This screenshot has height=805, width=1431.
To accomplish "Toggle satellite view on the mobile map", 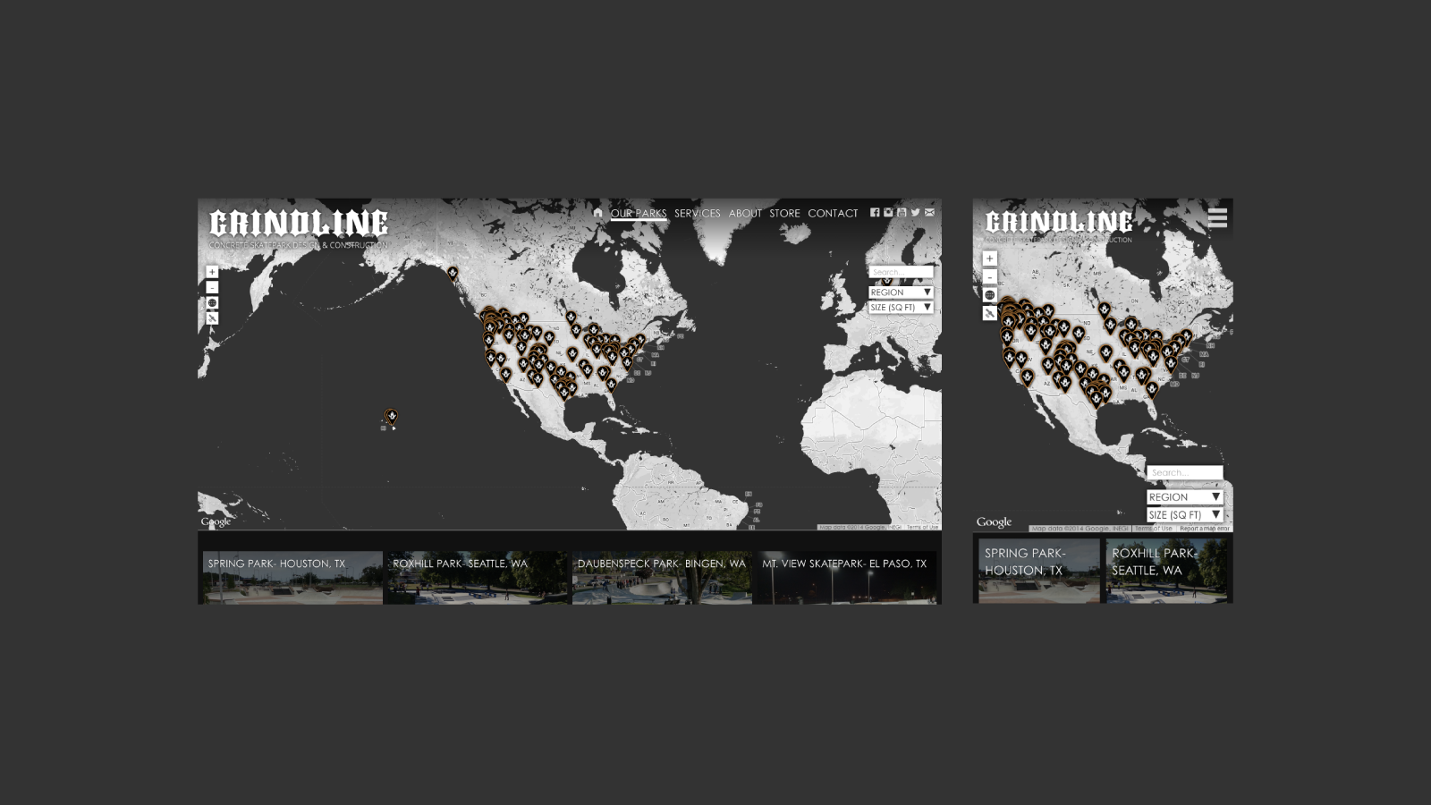I will click(x=989, y=314).
